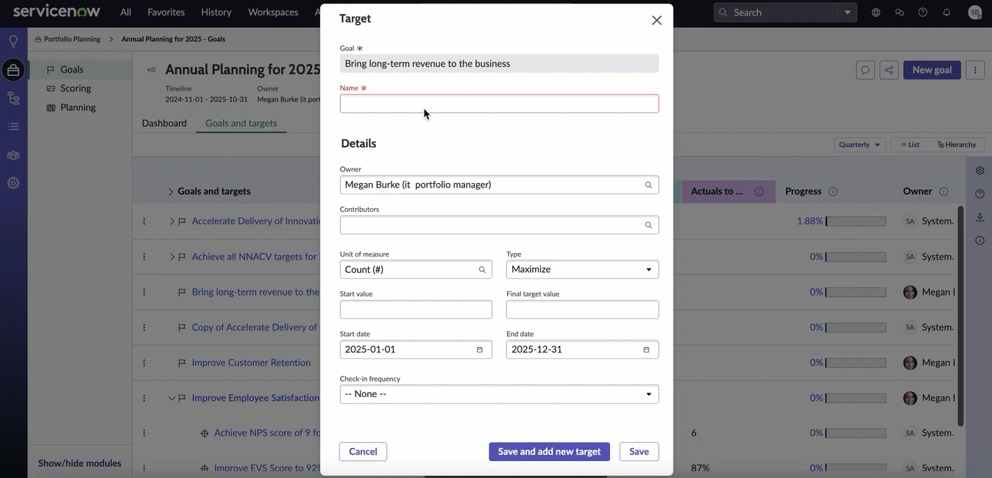
Task: Open the Workspaces menu
Action: (273, 12)
